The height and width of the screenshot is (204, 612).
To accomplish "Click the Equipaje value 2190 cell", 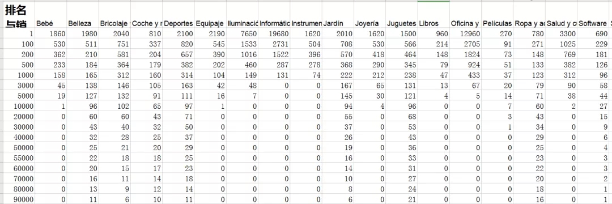I will tap(210, 34).
